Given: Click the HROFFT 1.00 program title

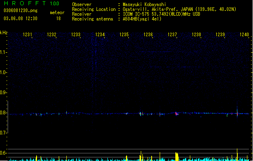Looking at the screenshot, I should click(x=32, y=3).
